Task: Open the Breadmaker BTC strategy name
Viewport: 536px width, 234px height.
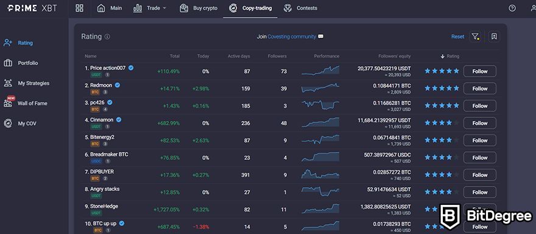Action: pos(109,154)
